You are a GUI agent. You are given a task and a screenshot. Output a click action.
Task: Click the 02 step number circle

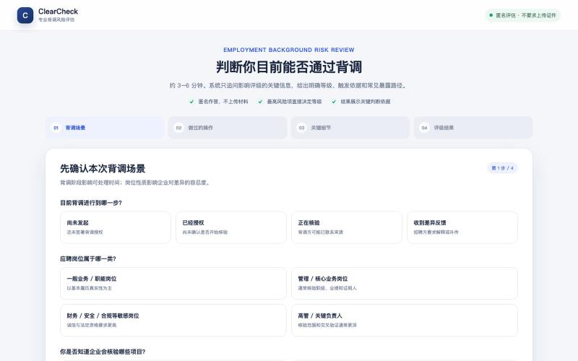pos(178,128)
